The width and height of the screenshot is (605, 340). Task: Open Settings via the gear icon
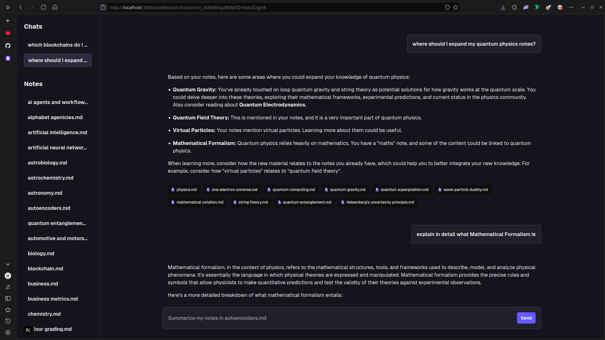pyautogui.click(x=8, y=332)
